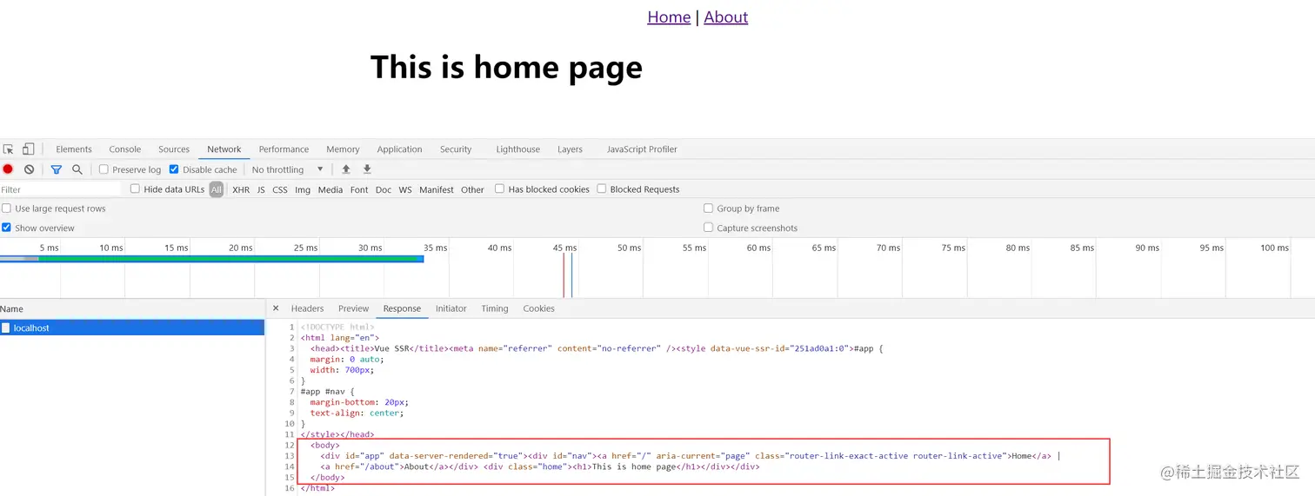Screen dimensions: 1315x496
Task: Open JavaScript Profiler tab
Action: tap(642, 149)
